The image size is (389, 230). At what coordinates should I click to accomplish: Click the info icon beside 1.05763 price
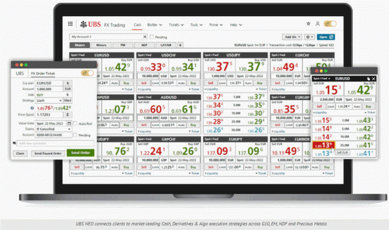coord(32,108)
